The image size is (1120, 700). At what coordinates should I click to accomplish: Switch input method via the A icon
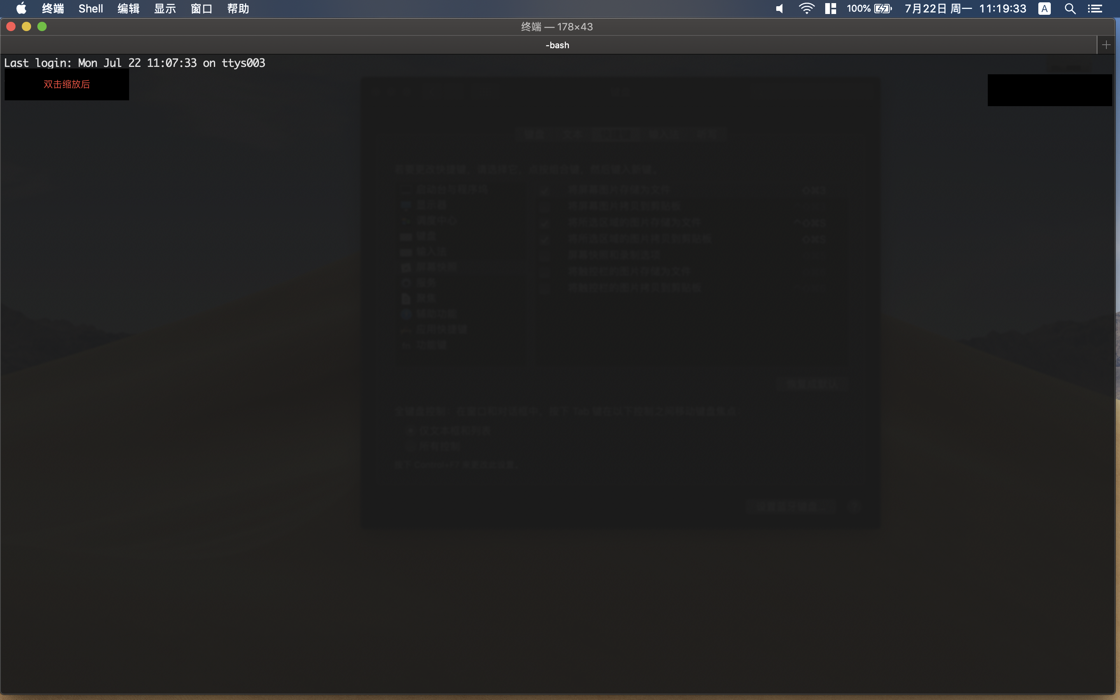coord(1044,8)
